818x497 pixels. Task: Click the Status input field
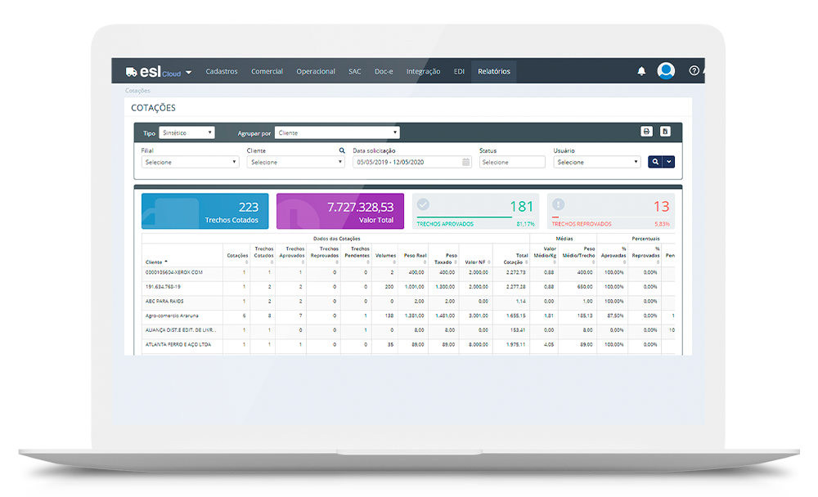click(512, 162)
